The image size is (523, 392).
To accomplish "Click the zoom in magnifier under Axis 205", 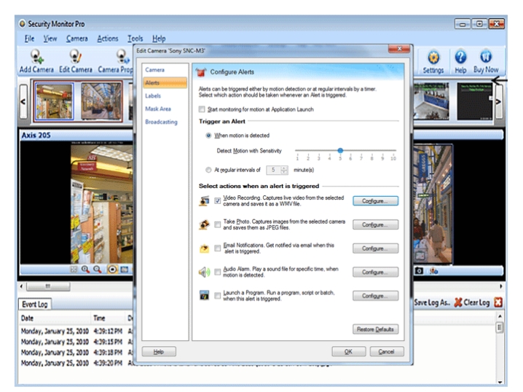I will click(85, 270).
